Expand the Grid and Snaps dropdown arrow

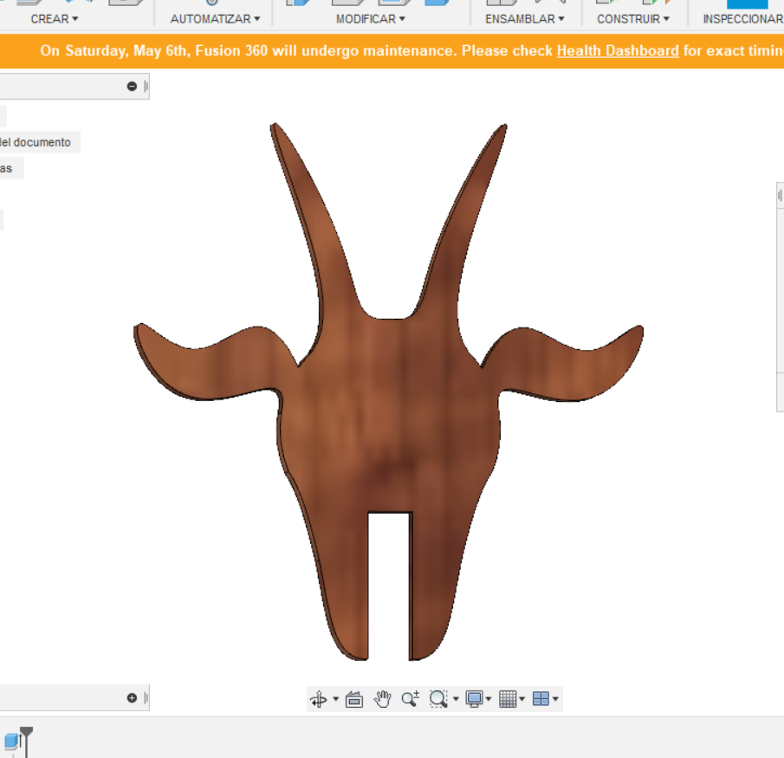click(x=522, y=698)
